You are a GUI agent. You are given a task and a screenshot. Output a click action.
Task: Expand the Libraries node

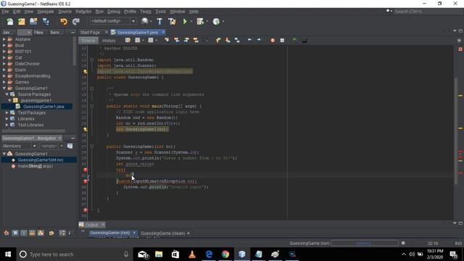tap(7, 119)
